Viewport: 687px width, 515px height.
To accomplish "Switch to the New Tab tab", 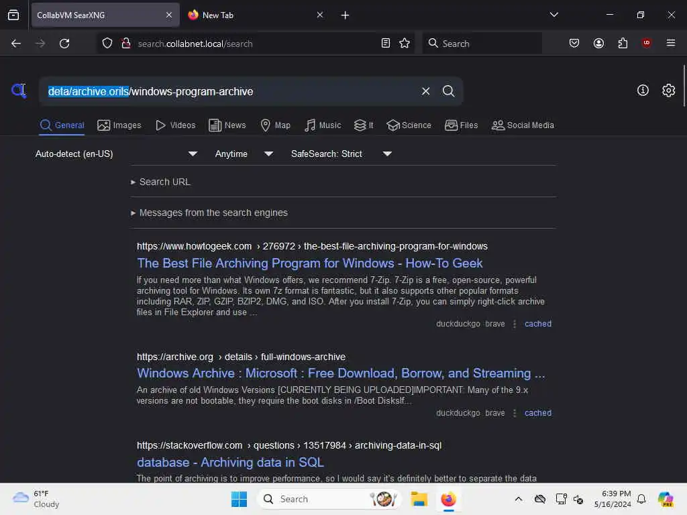I will pyautogui.click(x=256, y=15).
